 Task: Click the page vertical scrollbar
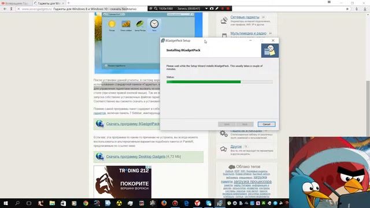coord(368,109)
